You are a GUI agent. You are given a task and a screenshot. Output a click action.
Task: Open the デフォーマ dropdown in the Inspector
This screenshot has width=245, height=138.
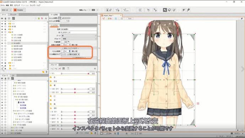(79, 39)
